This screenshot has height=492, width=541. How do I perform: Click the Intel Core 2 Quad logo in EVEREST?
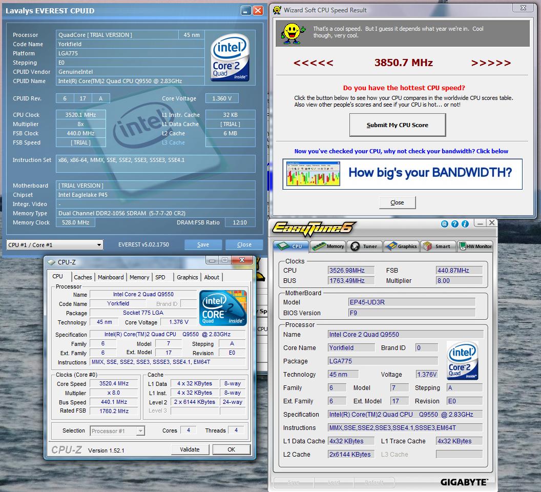tap(230, 57)
